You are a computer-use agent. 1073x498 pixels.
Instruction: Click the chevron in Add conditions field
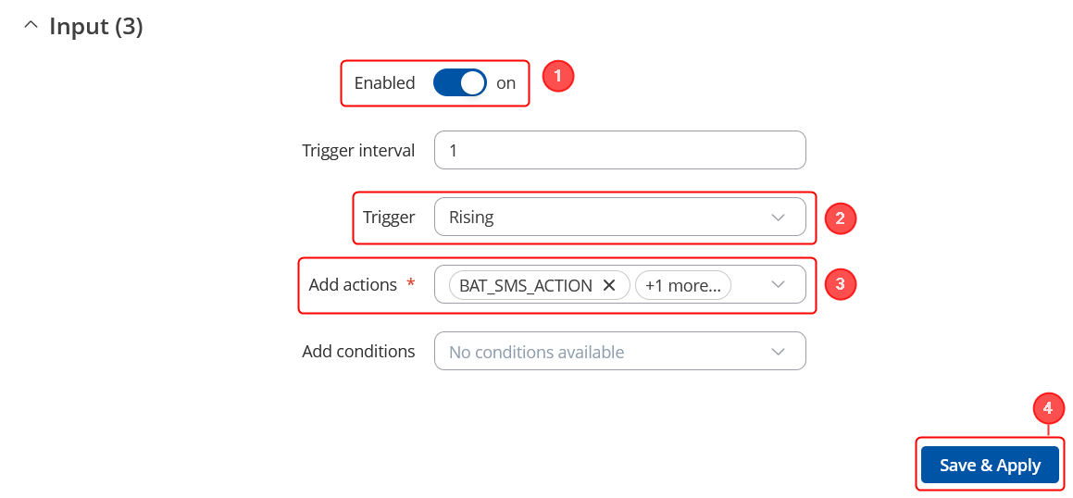click(x=778, y=352)
